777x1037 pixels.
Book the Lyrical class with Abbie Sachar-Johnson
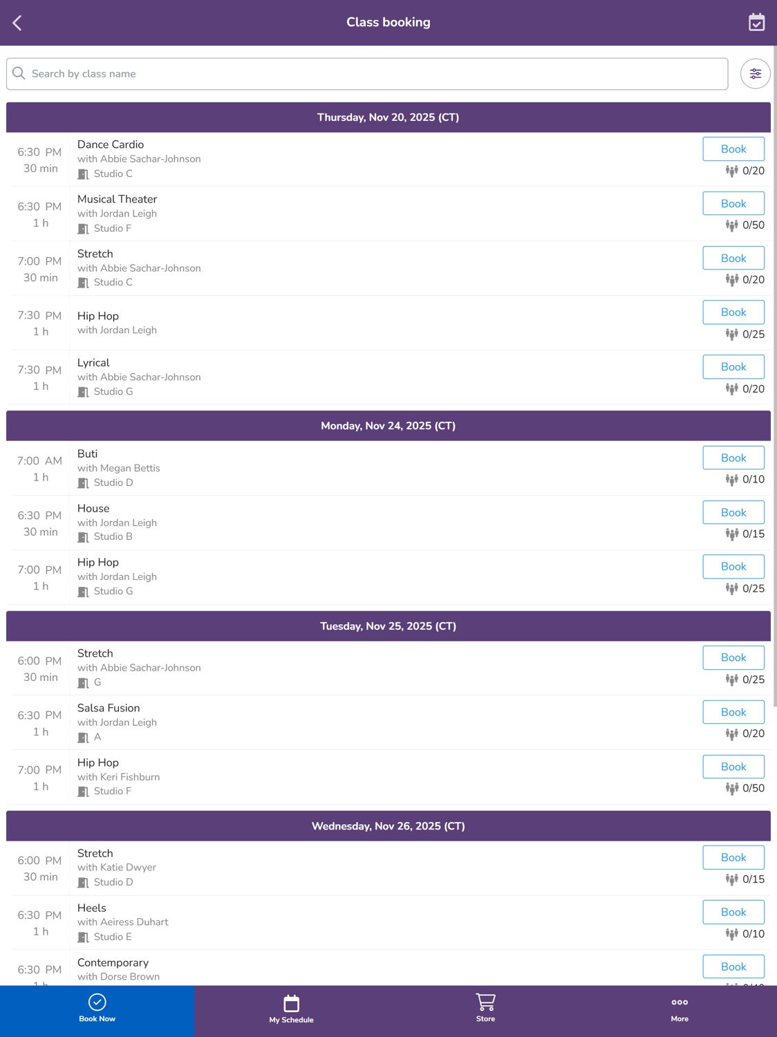[x=733, y=367]
